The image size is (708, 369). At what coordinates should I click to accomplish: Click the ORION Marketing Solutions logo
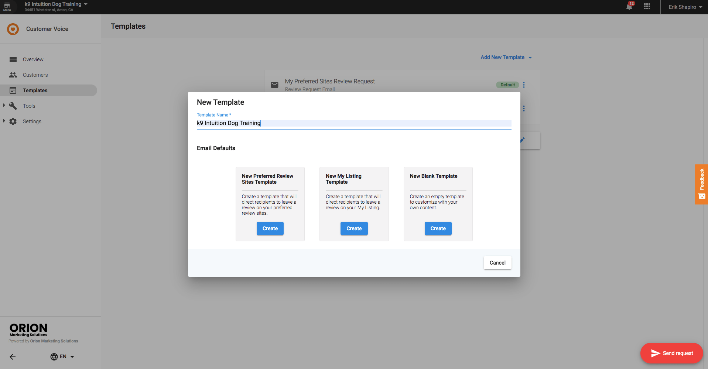[x=28, y=330]
